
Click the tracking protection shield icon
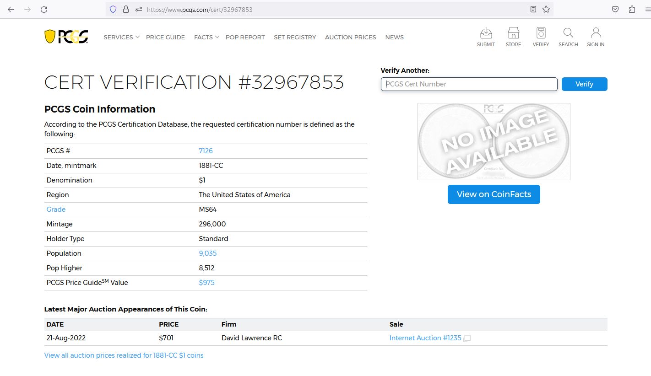tap(113, 9)
